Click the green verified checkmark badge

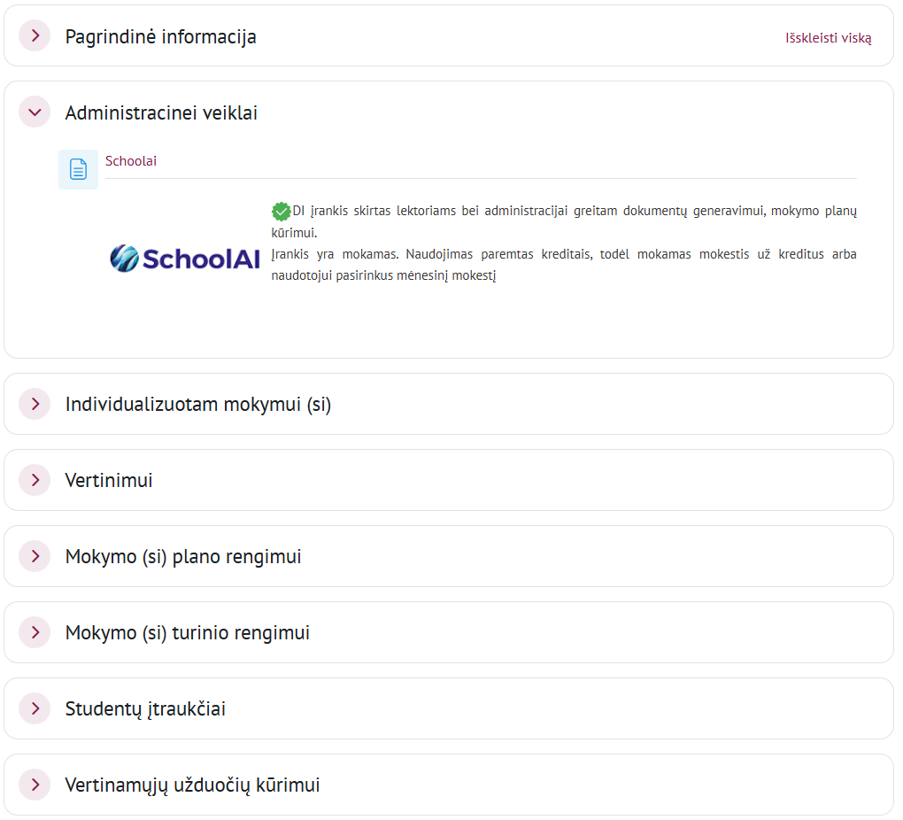click(x=281, y=212)
